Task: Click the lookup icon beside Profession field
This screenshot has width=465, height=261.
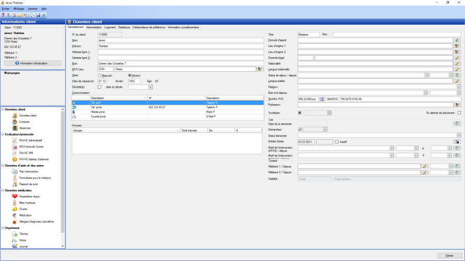Action: pyautogui.click(x=457, y=105)
